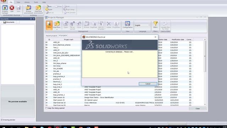This screenshot has width=227, height=128.
Task: Click 2D Cabinet Layout description cell
Action: tap(91, 100)
